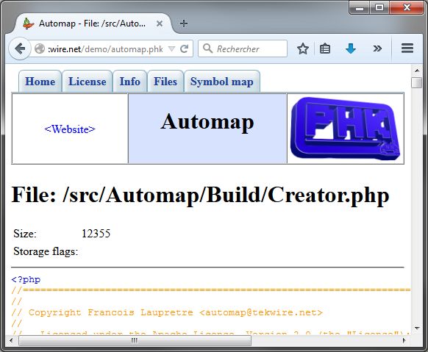Click the globe site identity icon
The image size is (428, 352).
click(x=40, y=49)
